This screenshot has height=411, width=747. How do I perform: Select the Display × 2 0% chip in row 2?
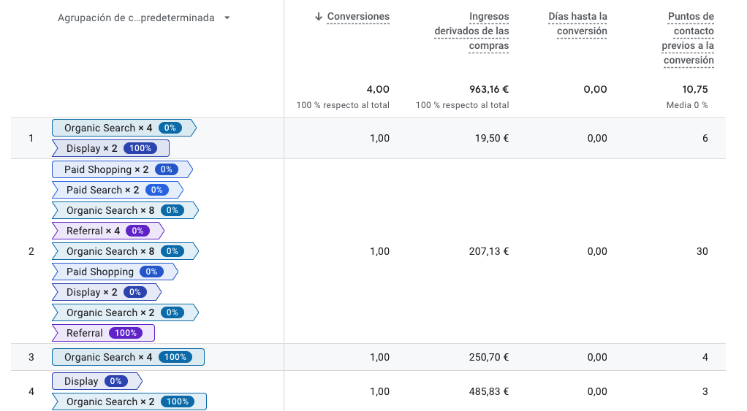(x=106, y=292)
